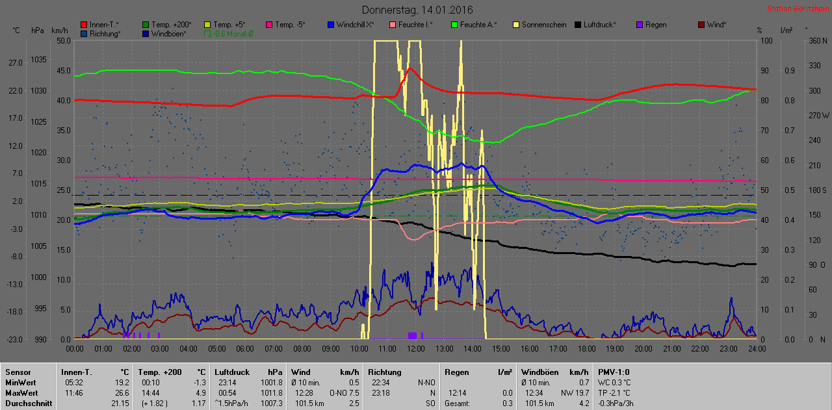
Task: Click the green Temp. +200 legend square
Action: coord(146,25)
